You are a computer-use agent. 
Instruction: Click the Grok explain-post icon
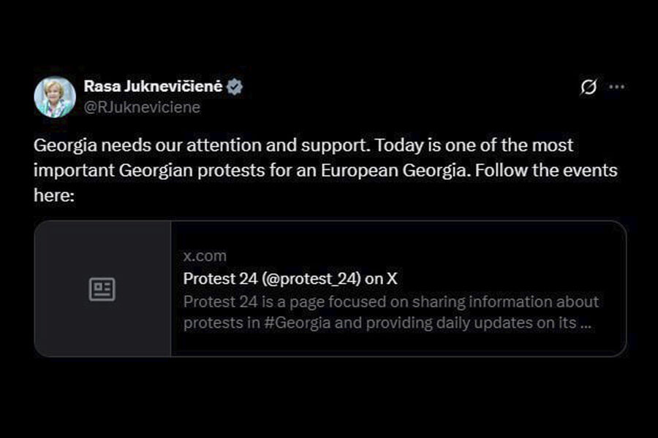point(588,87)
